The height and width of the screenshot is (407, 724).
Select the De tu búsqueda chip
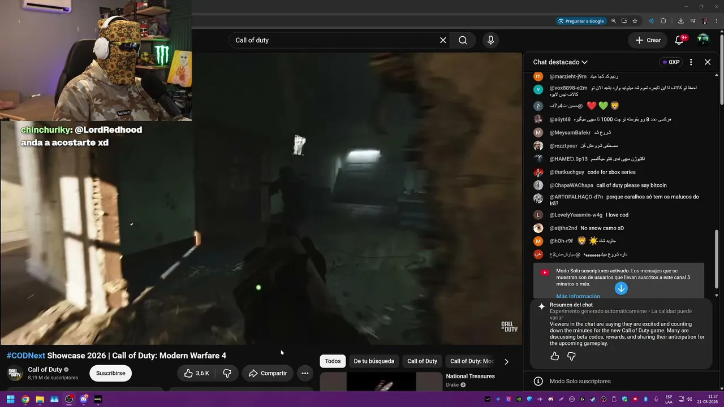pos(374,361)
